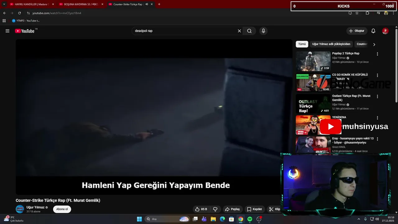398x224 pixels.
Task: Share the video with 'Paylaş'
Action: coord(233,209)
